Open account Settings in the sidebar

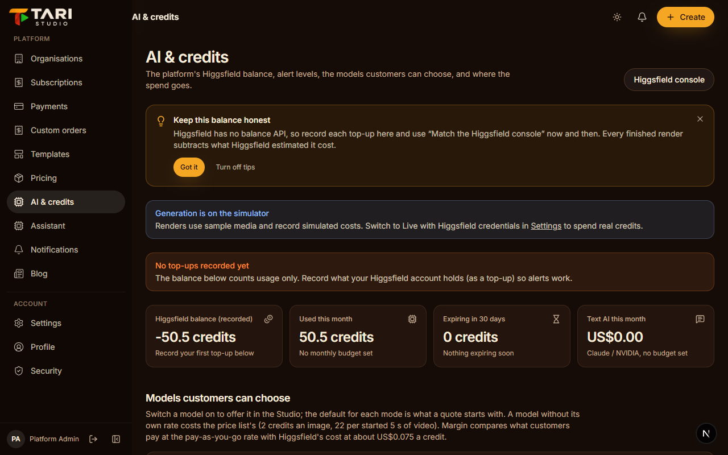(66, 323)
